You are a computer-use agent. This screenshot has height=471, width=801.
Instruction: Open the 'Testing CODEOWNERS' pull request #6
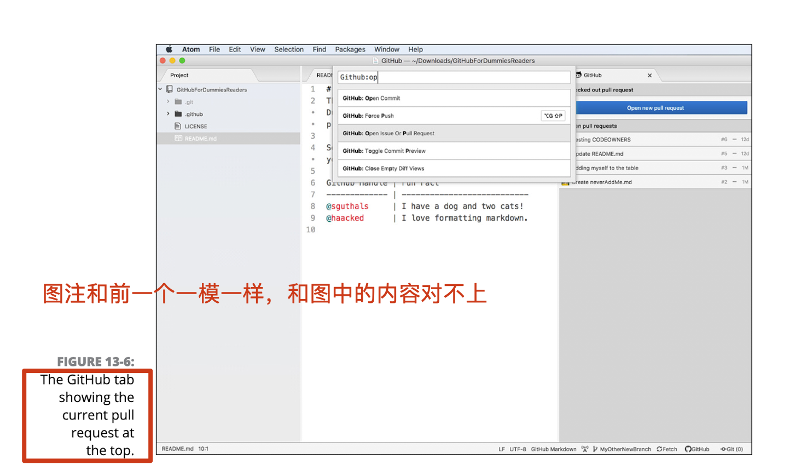pyautogui.click(x=655, y=140)
